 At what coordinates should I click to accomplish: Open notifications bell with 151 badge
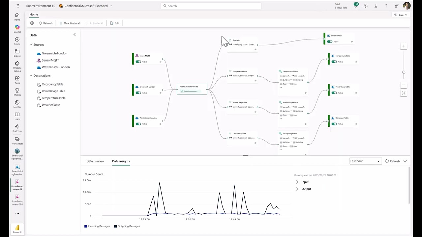355,6
